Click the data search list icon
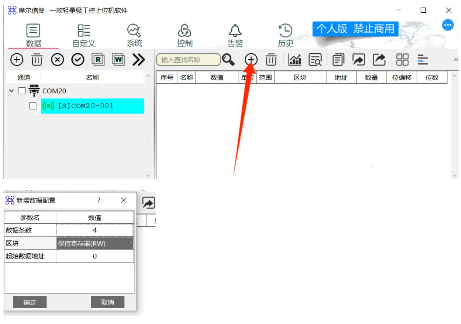This screenshot has height=324, width=461. pyautogui.click(x=315, y=60)
